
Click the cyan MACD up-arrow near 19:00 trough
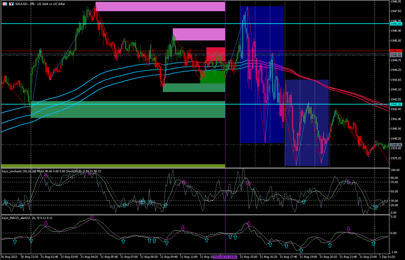click(301, 250)
